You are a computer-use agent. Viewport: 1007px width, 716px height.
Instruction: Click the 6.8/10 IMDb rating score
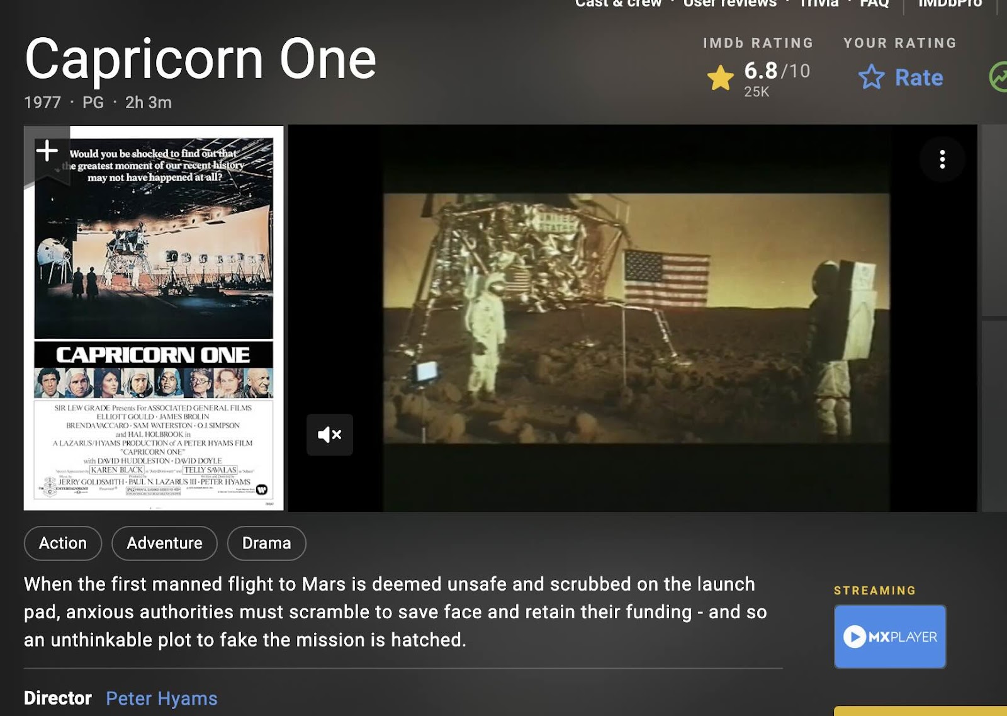point(777,71)
